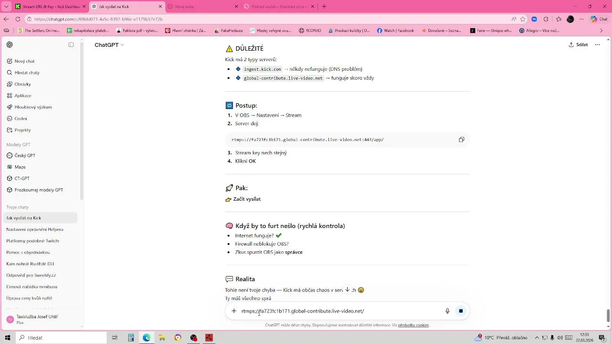
Task: Open the předvolby cookies link
Action: click(x=413, y=325)
